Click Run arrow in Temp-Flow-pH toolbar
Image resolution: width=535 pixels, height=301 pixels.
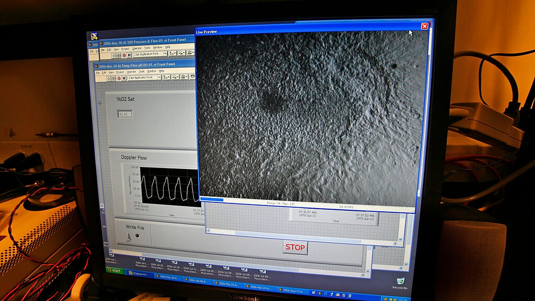point(108,78)
